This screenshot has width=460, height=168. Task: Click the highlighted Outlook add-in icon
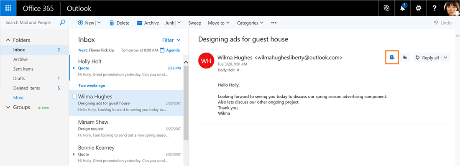(392, 58)
